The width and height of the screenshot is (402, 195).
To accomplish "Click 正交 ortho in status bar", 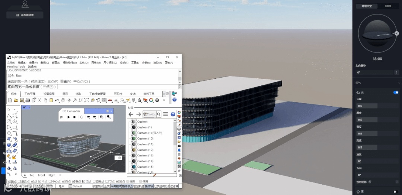I will pyautogui.click(x=107, y=186).
